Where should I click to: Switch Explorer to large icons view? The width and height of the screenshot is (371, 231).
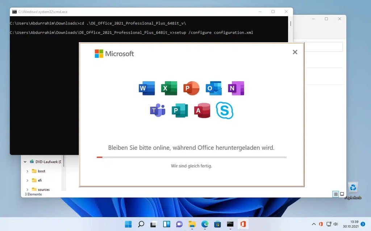(x=342, y=194)
